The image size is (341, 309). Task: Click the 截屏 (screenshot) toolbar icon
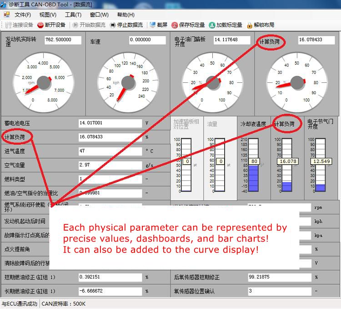click(x=152, y=25)
